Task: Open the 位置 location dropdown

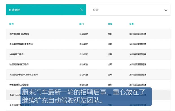Action: coord(130,10)
